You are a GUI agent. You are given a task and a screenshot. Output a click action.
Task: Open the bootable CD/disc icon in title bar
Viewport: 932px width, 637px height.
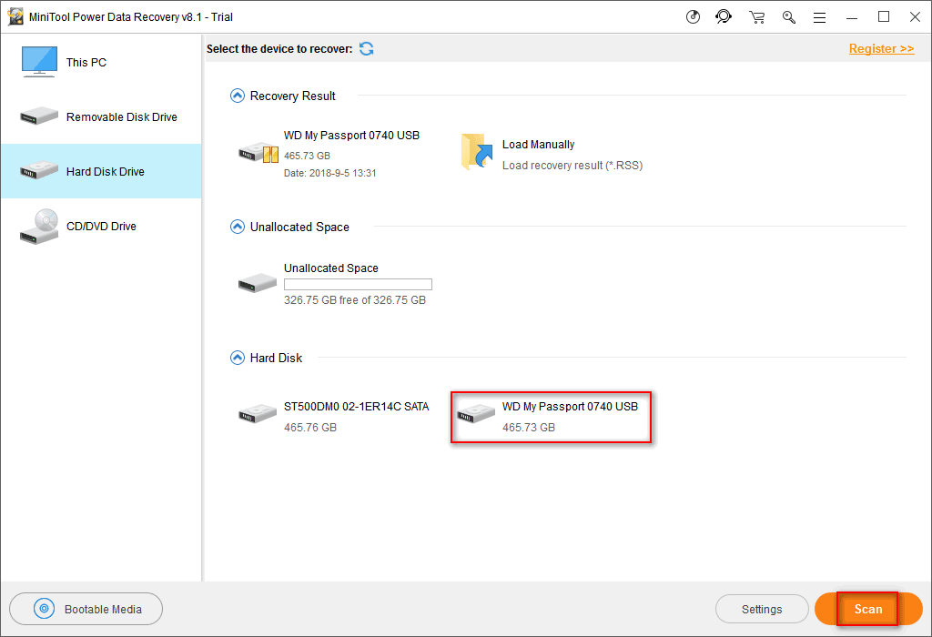click(693, 17)
